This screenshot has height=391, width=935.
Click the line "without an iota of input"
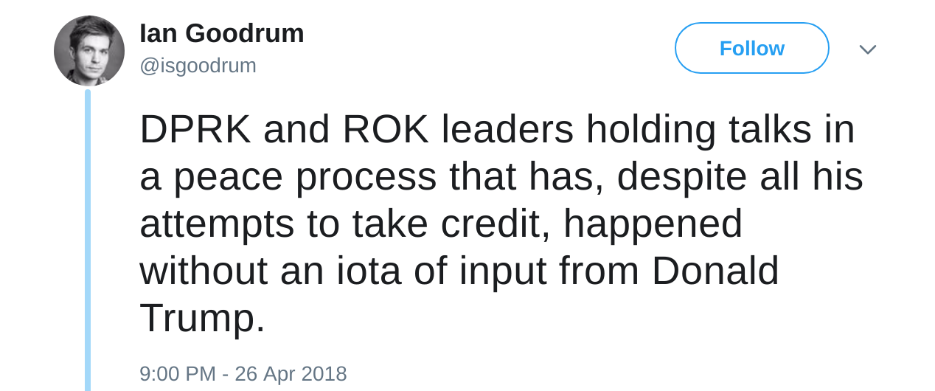pos(459,271)
